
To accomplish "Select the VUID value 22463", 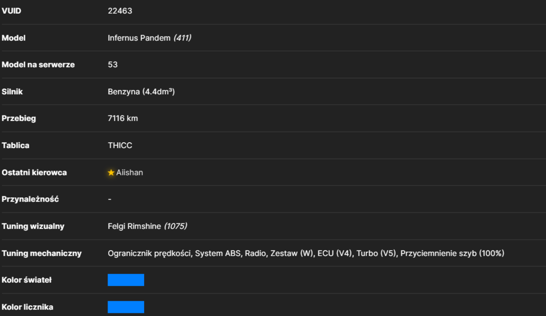I will coord(120,11).
